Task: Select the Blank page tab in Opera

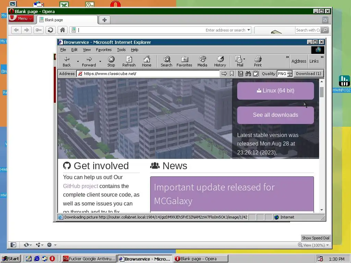Action: pos(67,20)
